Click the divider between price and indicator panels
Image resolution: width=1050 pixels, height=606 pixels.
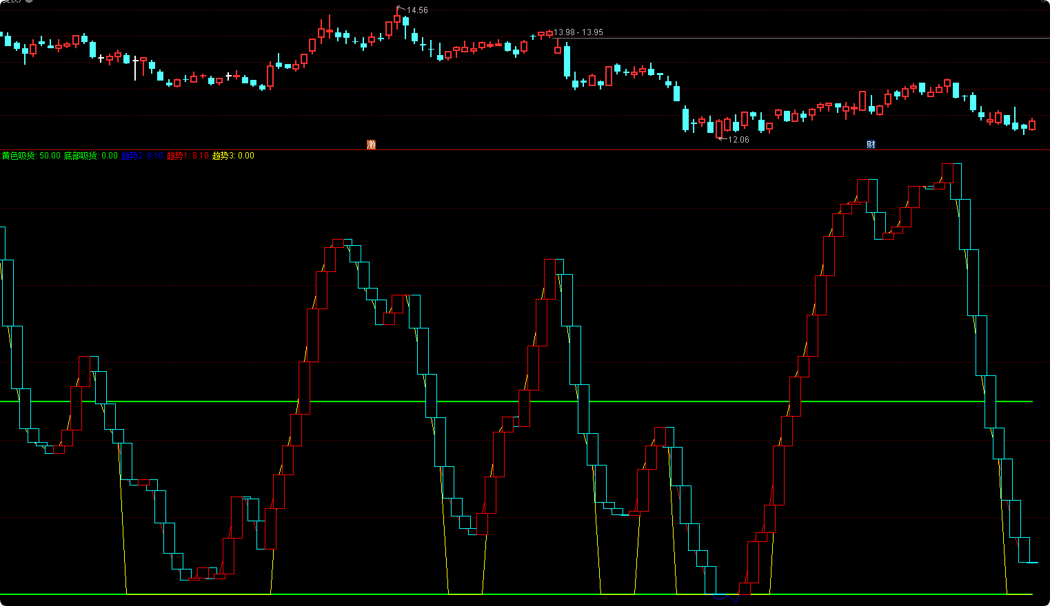[x=525, y=149]
